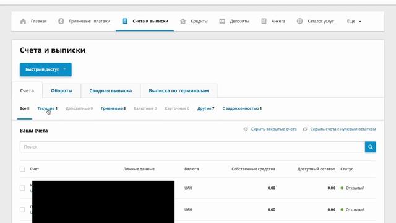Click the Карточные 0 filter
The width and height of the screenshot is (396, 223).
(x=177, y=108)
